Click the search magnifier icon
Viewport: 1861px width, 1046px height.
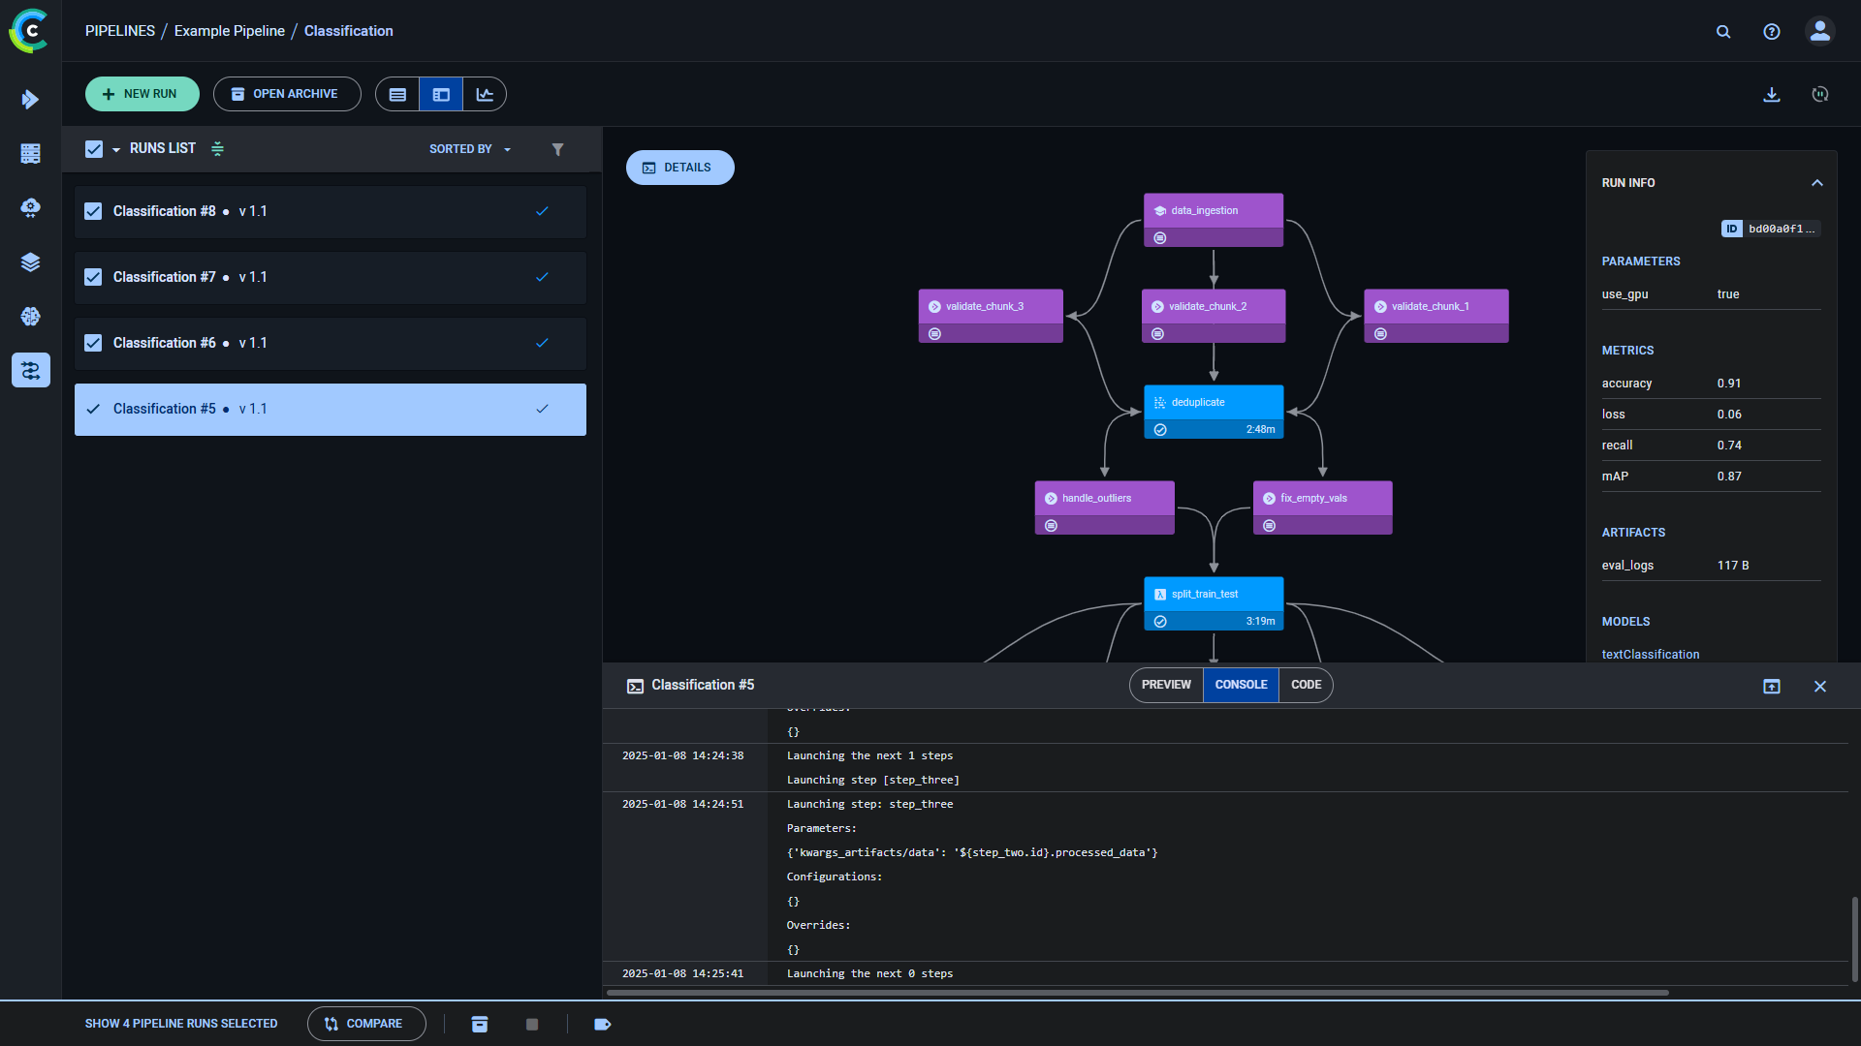(1723, 32)
